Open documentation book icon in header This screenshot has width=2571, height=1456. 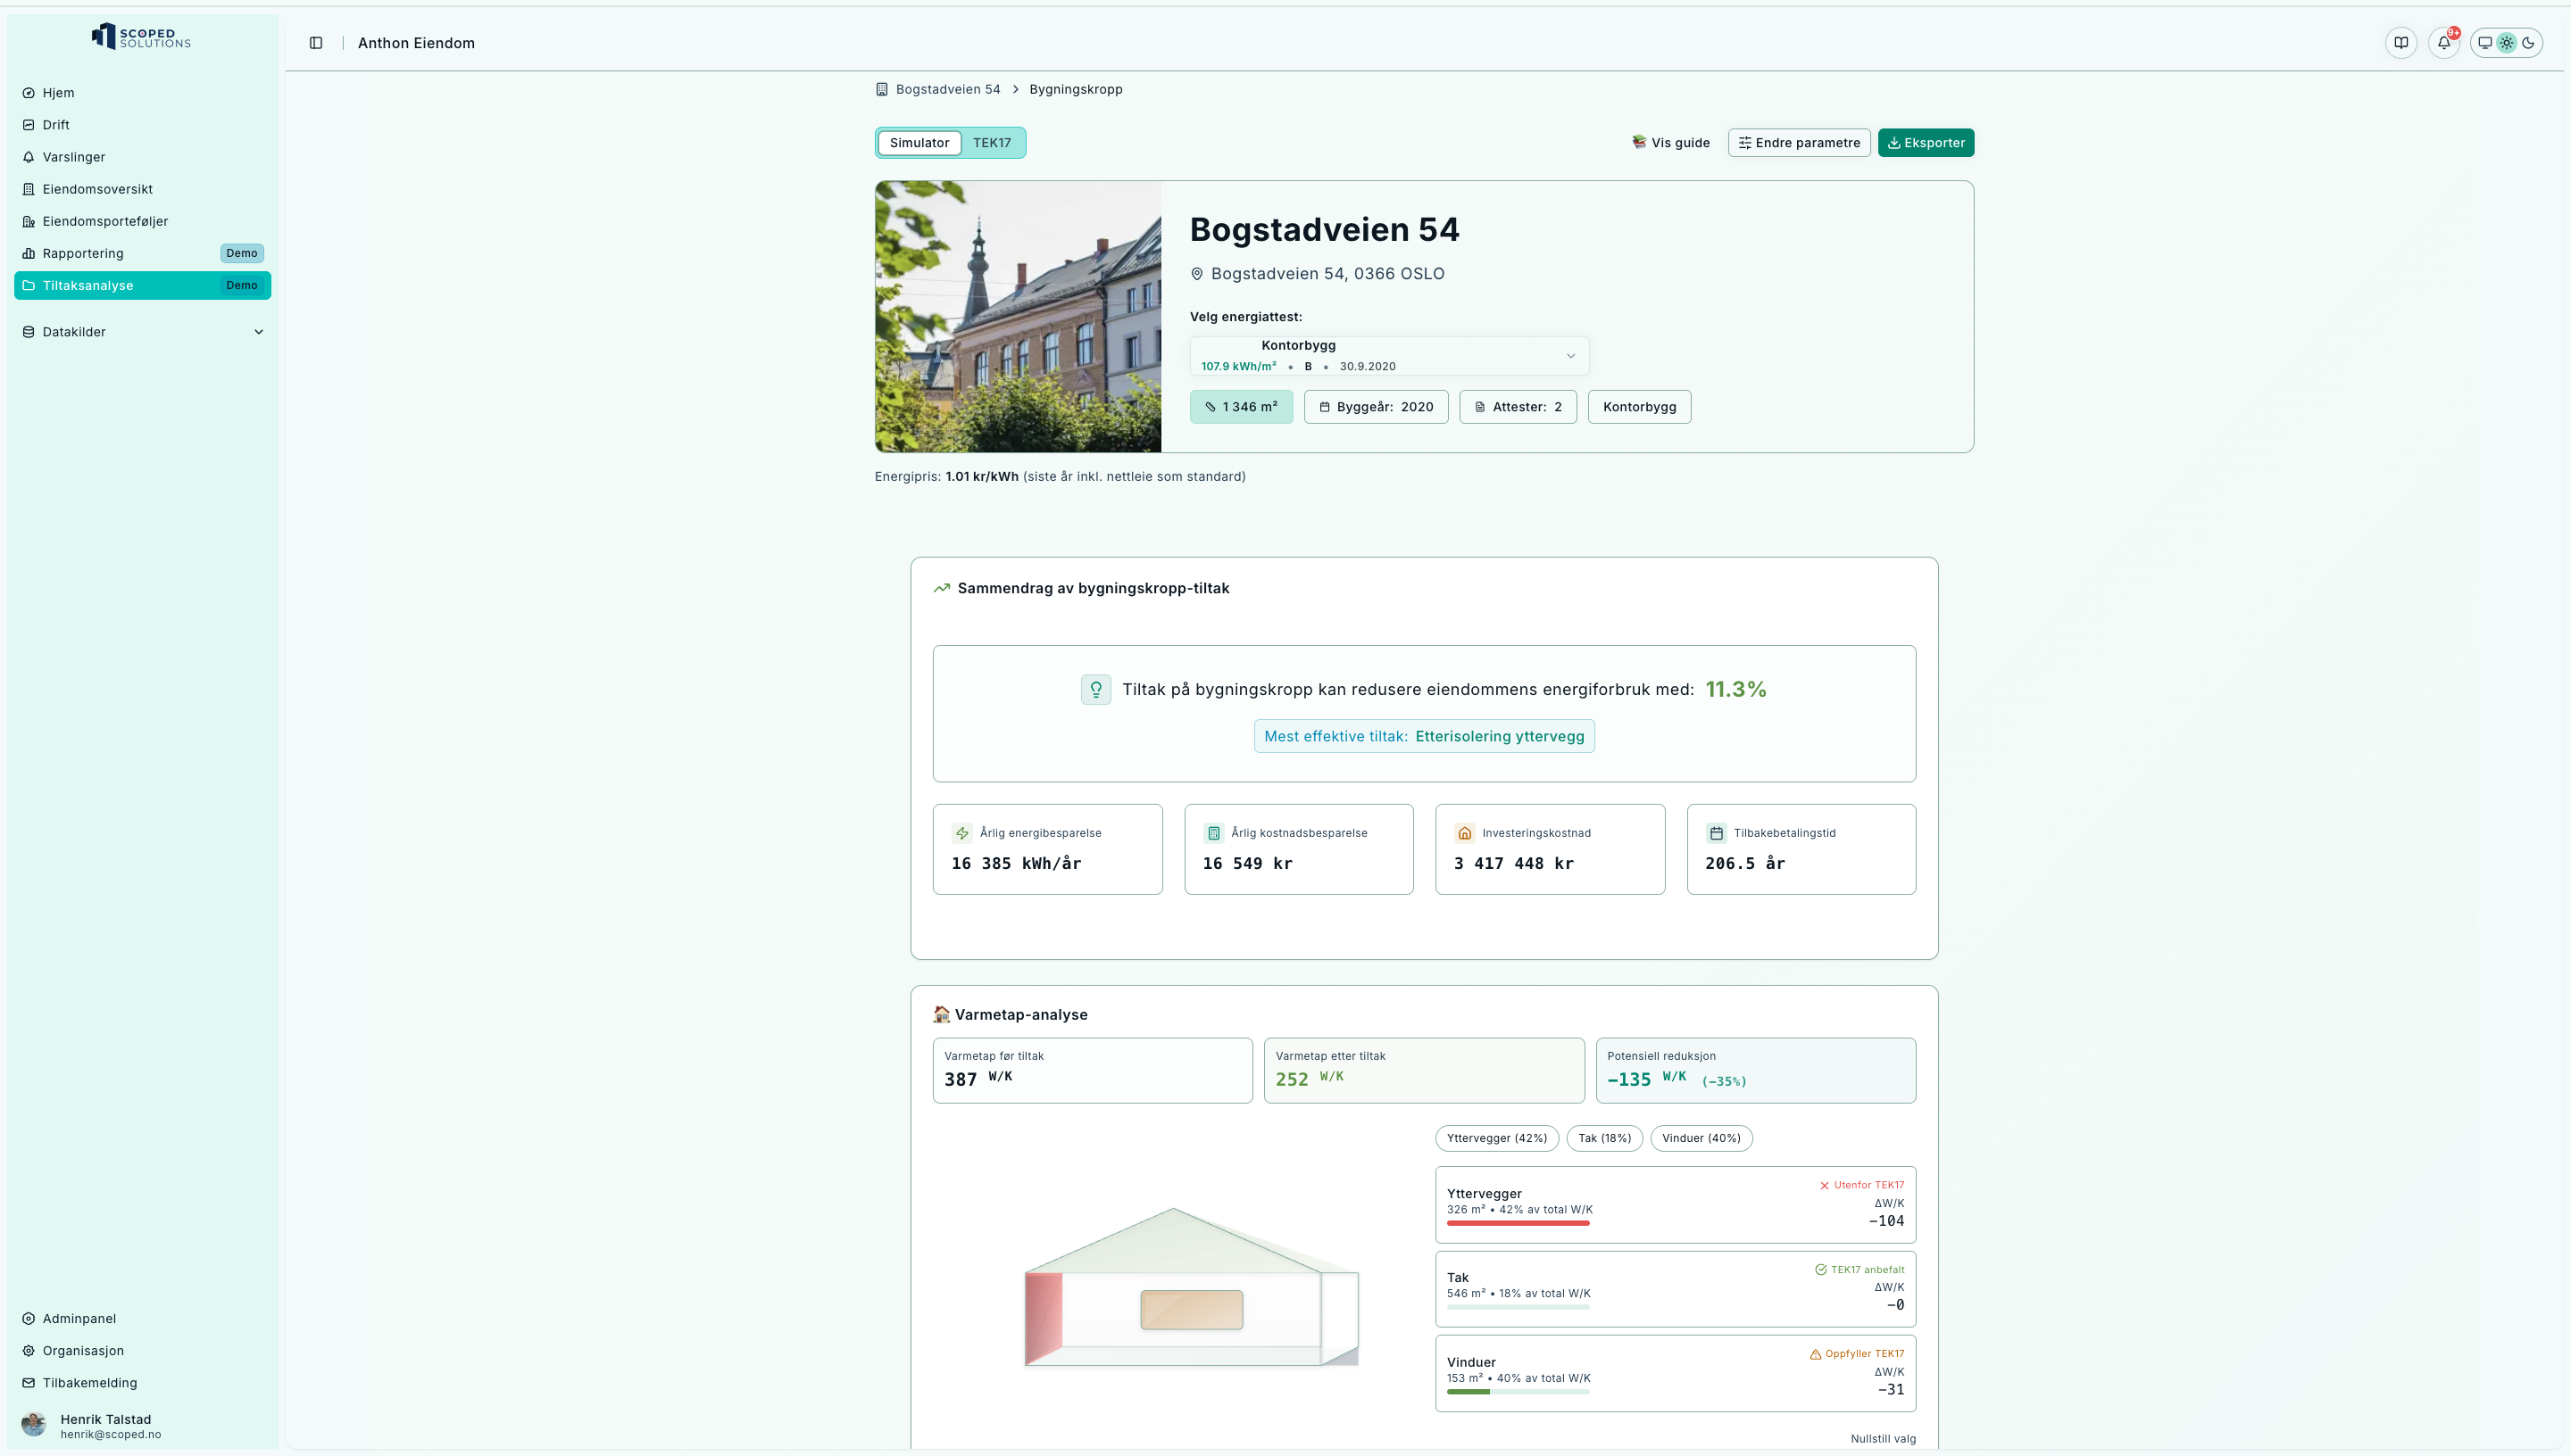2400,43
